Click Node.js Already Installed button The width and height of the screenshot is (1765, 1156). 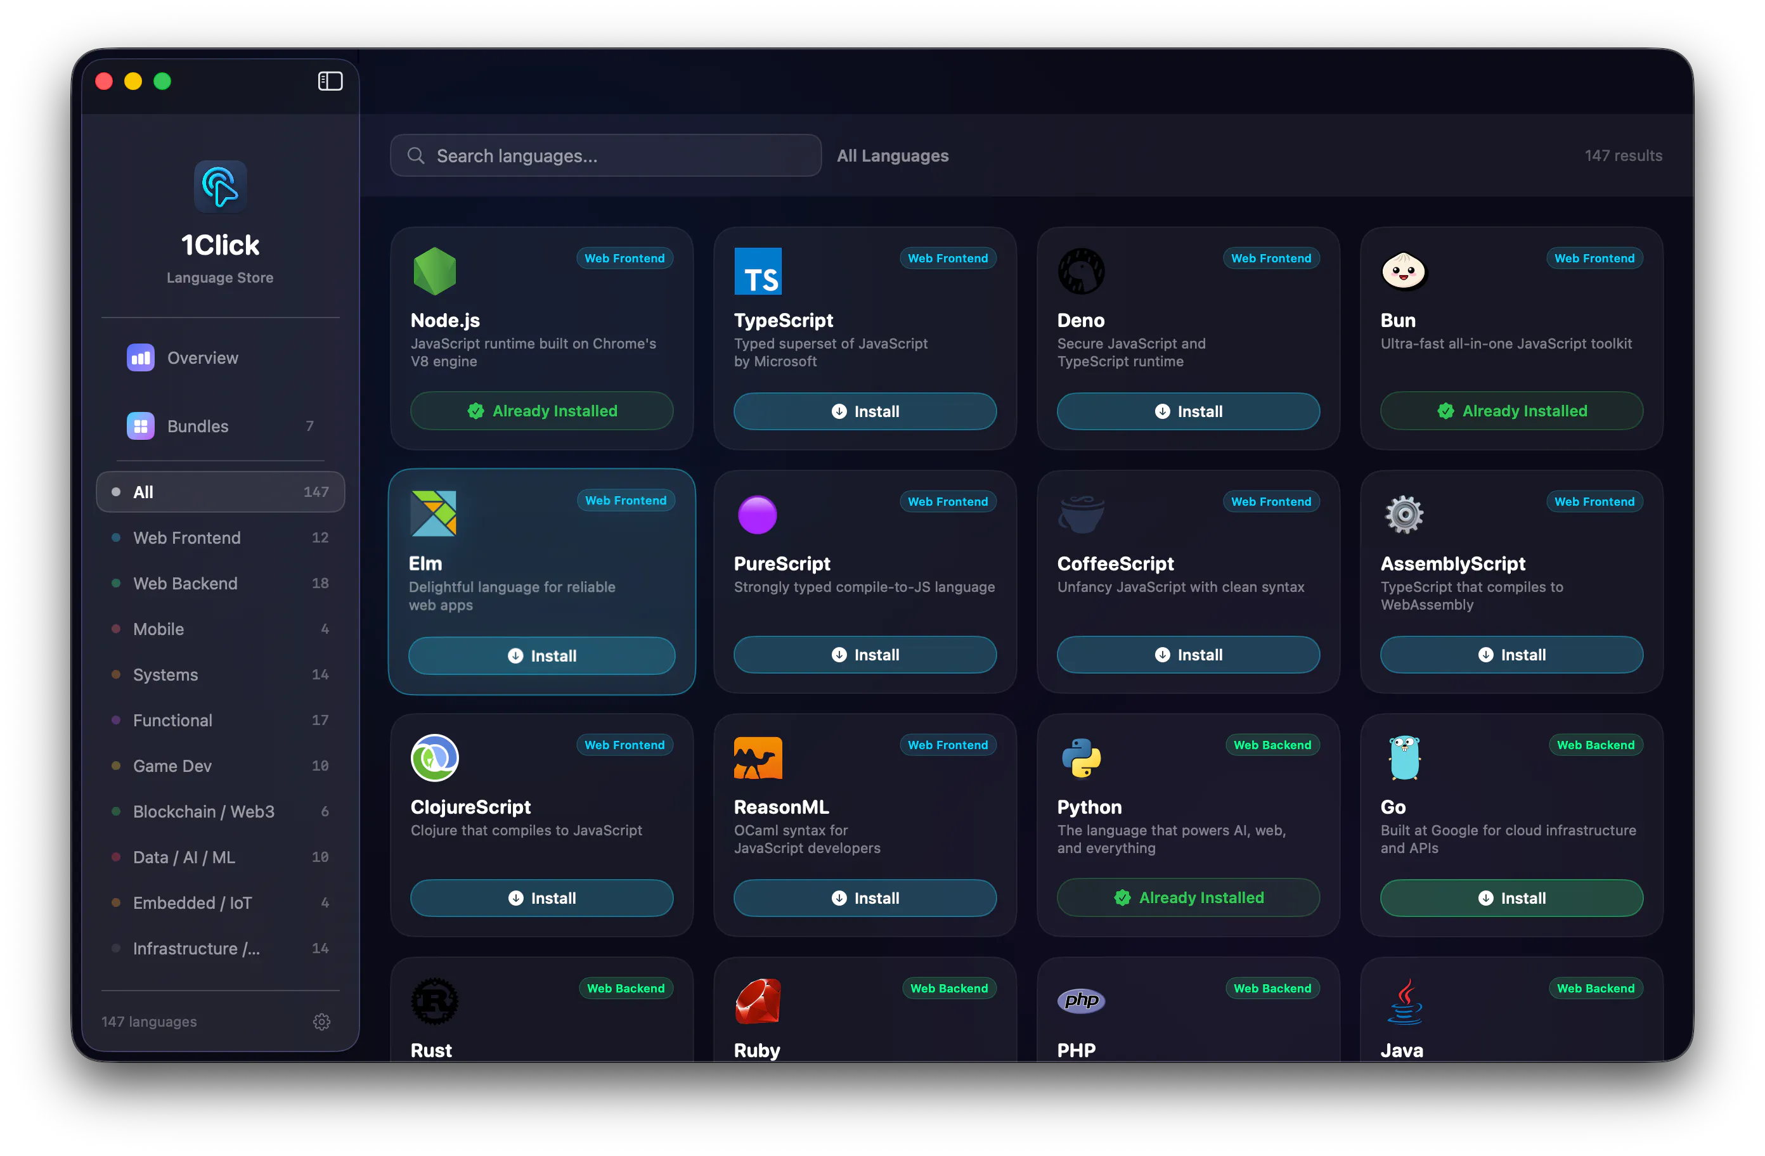point(541,410)
